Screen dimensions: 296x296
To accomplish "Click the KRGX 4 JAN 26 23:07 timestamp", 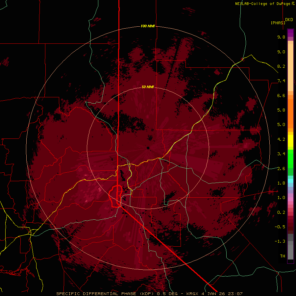I will point(214,294).
